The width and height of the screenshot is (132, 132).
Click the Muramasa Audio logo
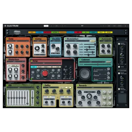[x=17, y=32]
